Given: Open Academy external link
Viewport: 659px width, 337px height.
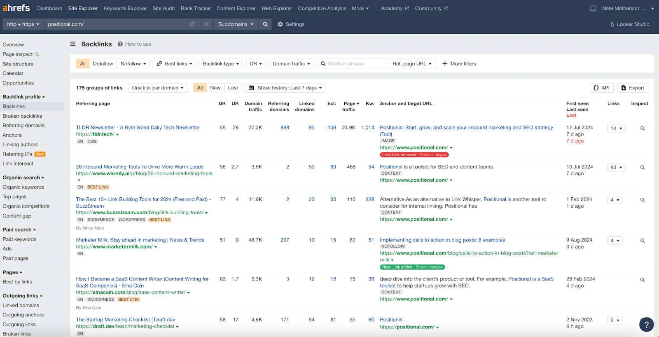Looking at the screenshot, I should [x=395, y=8].
